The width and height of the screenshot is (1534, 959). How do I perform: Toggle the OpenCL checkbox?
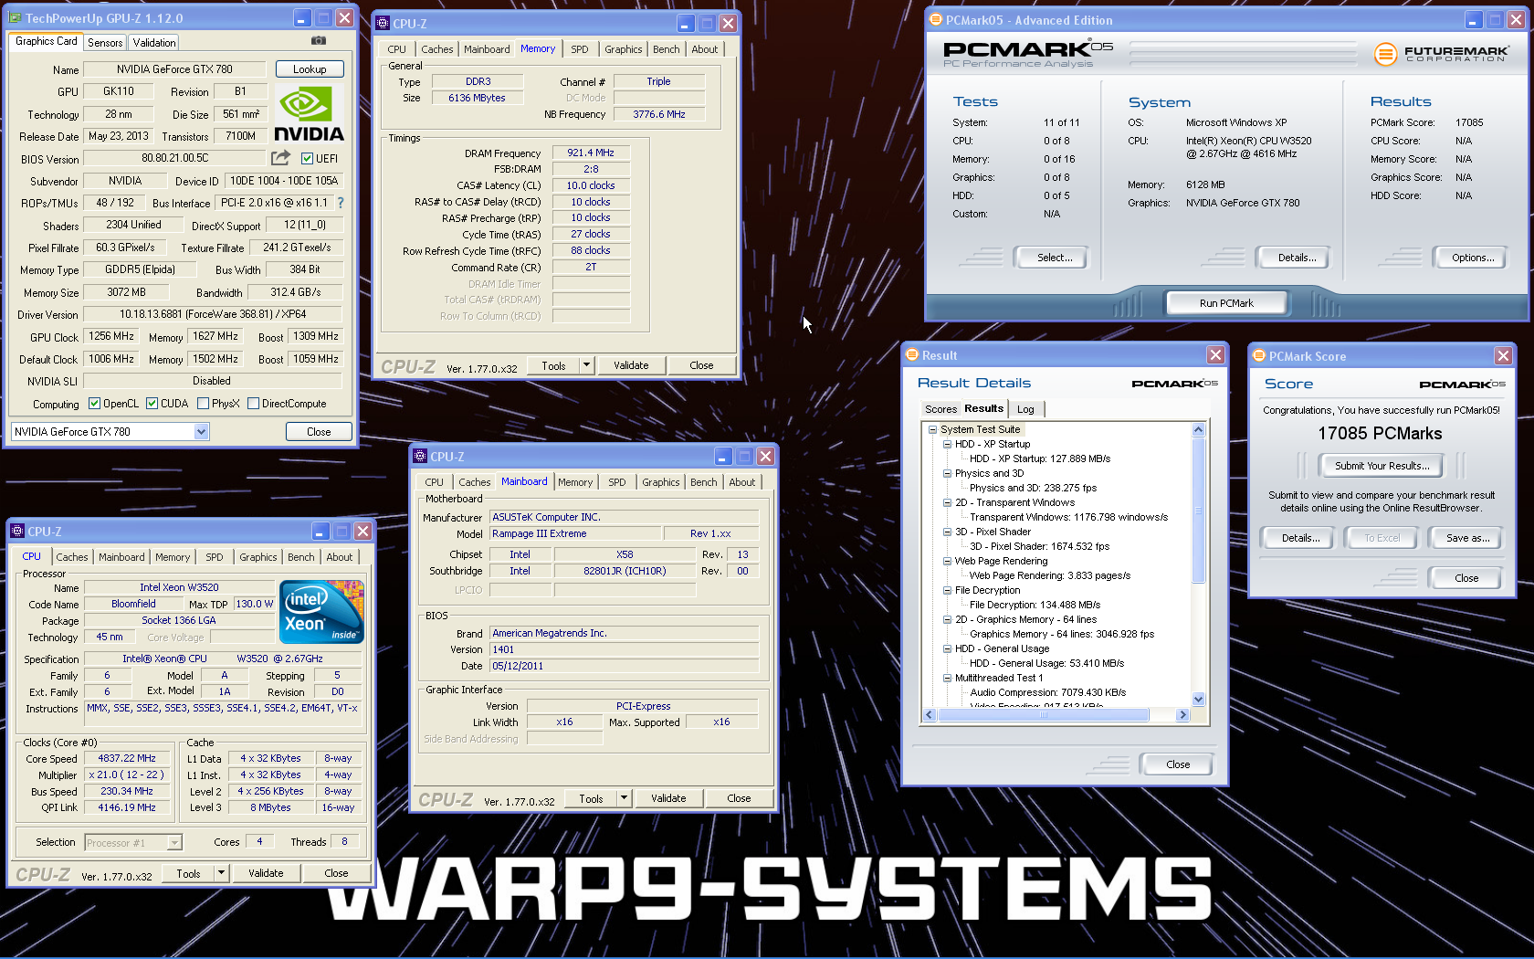click(x=94, y=404)
